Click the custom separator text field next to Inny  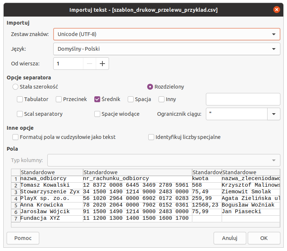click(x=243, y=99)
